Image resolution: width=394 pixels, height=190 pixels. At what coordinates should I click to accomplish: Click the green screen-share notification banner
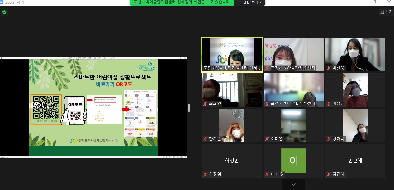click(182, 2)
